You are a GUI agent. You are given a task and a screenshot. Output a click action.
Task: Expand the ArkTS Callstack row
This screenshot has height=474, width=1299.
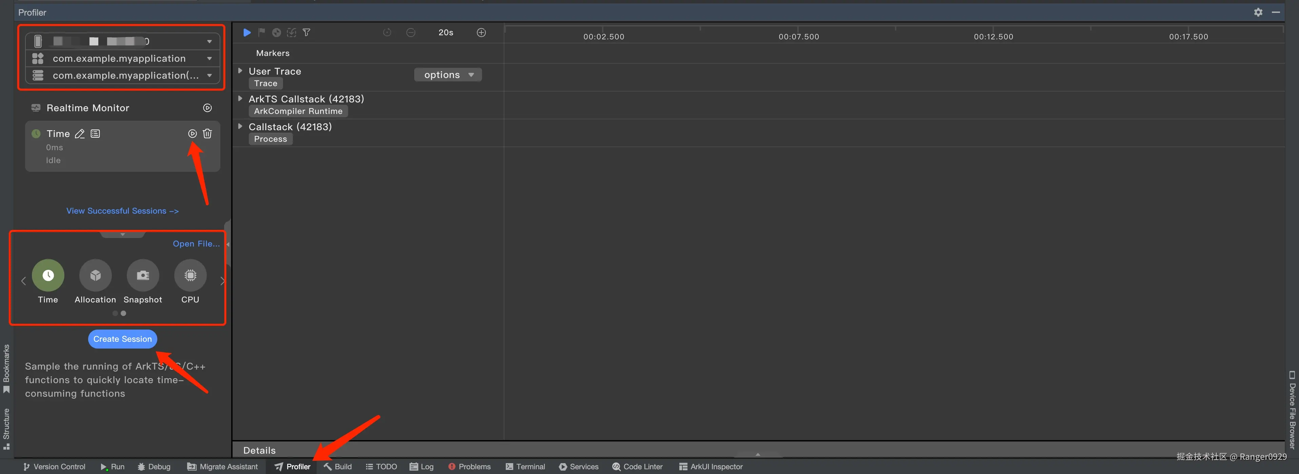point(241,99)
